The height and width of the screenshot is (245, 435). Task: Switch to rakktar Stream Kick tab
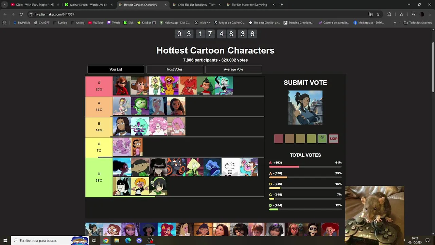click(88, 5)
